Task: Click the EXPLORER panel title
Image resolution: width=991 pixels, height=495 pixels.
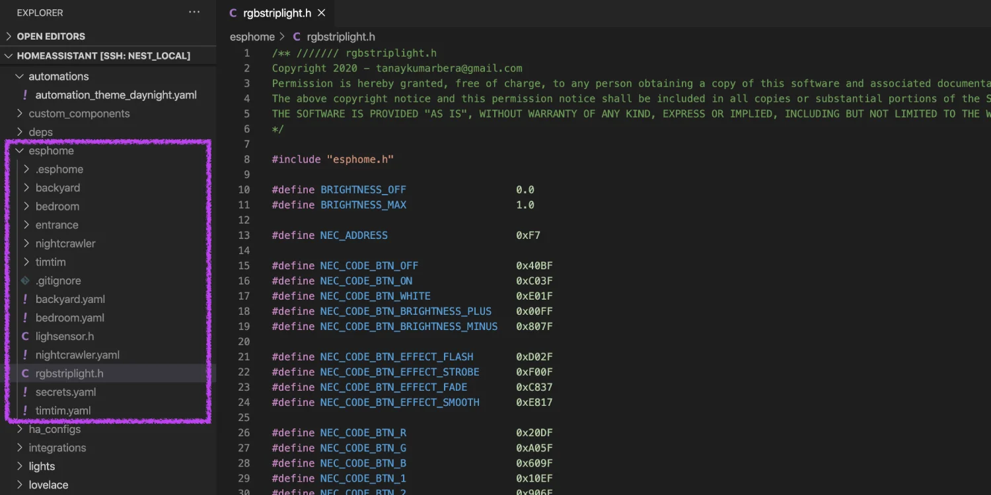Action: (40, 13)
